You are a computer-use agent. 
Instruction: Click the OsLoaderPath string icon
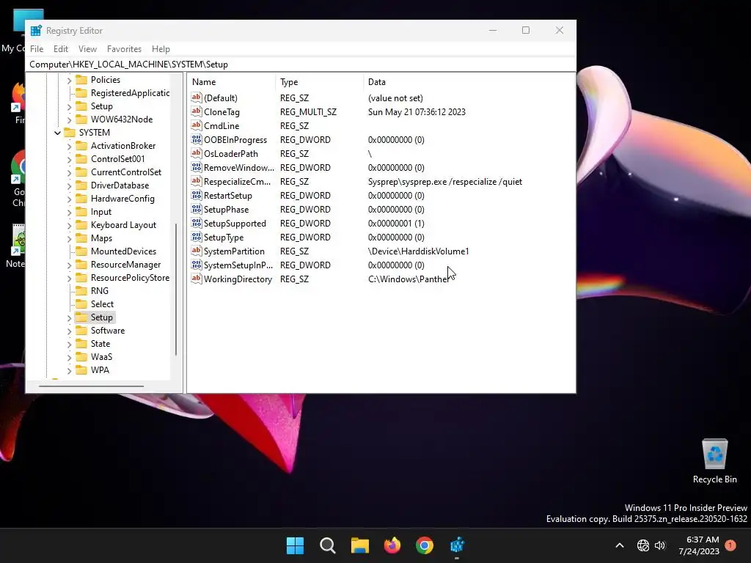tap(197, 153)
